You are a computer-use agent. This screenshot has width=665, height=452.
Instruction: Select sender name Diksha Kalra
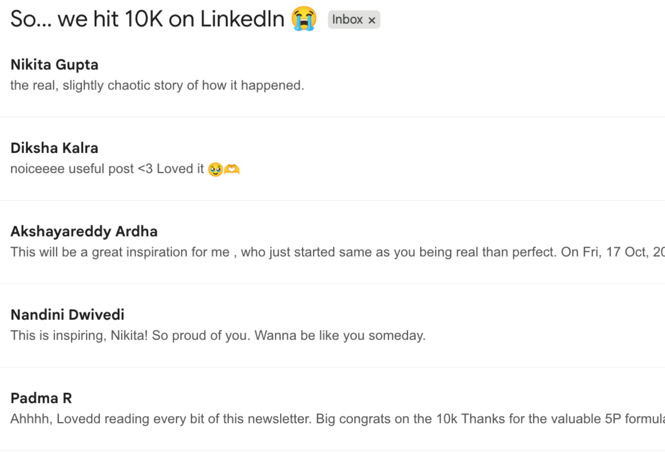point(54,148)
